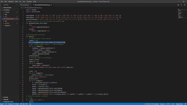Viewport: 187px width, 105px height.
Task: Click the feedback icon in status bar
Action: [x=185, y=104]
